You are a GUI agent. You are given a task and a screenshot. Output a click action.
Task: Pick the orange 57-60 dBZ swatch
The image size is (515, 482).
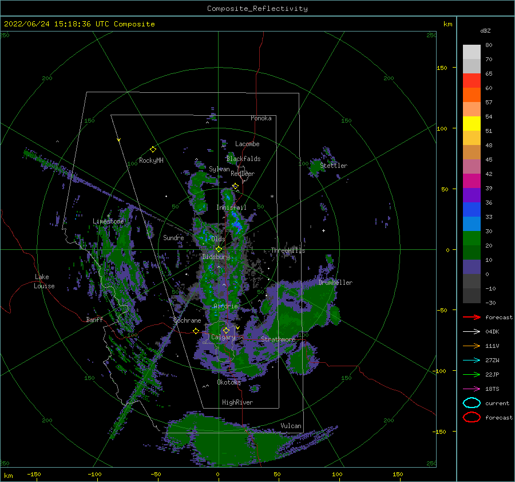click(472, 95)
